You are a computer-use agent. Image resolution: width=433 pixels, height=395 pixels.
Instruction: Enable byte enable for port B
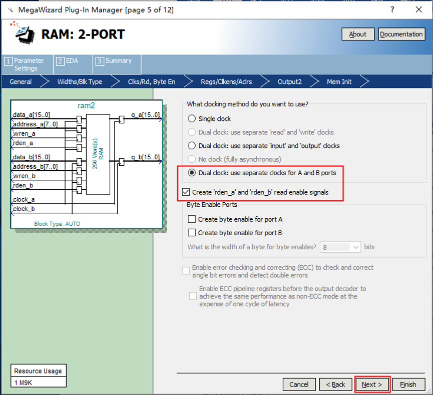(192, 233)
